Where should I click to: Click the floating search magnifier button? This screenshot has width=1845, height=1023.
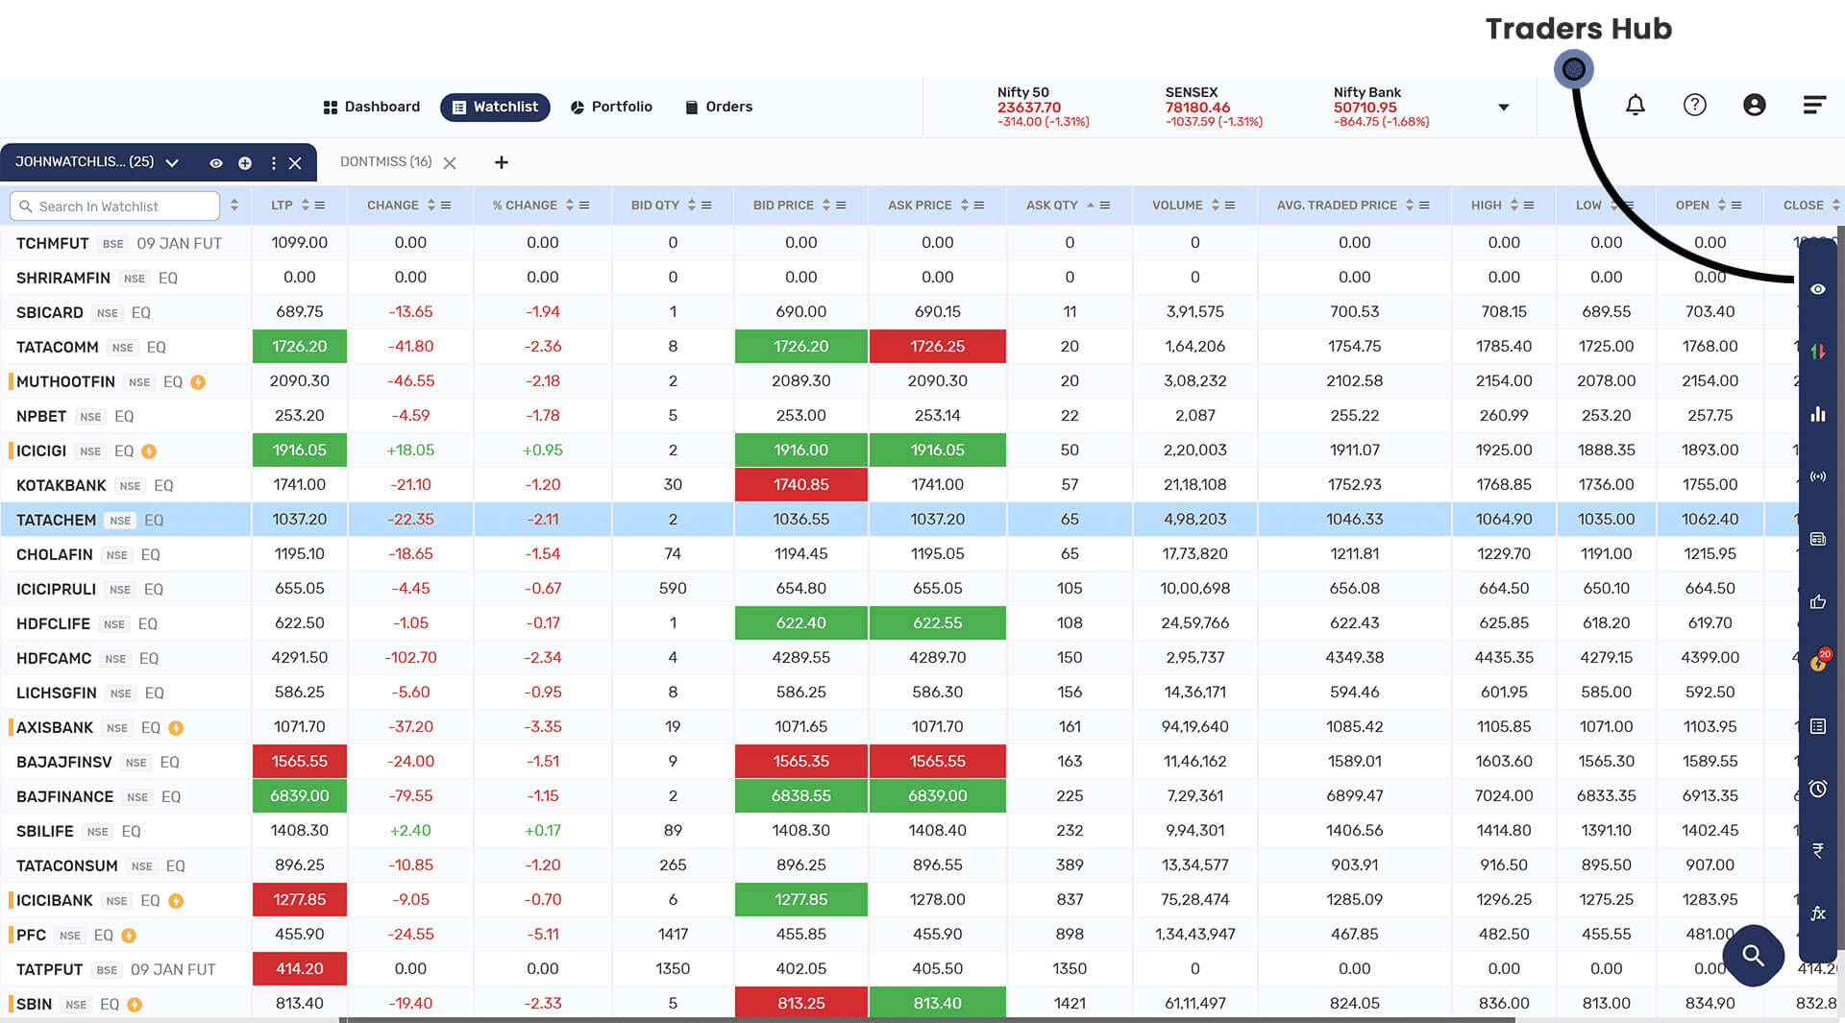1753,956
